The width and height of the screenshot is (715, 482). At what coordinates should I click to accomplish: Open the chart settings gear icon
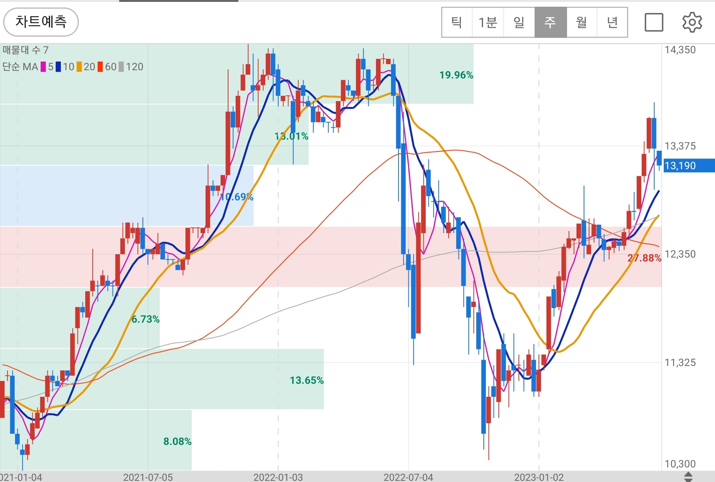(x=692, y=22)
